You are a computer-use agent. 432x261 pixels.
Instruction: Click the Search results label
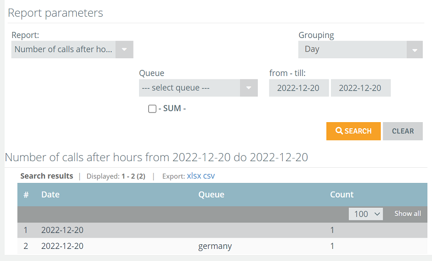click(47, 176)
